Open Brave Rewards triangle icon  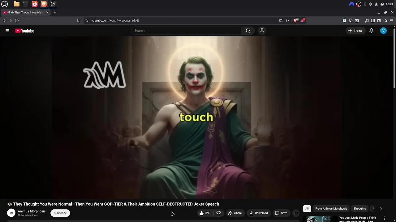coord(303,20)
